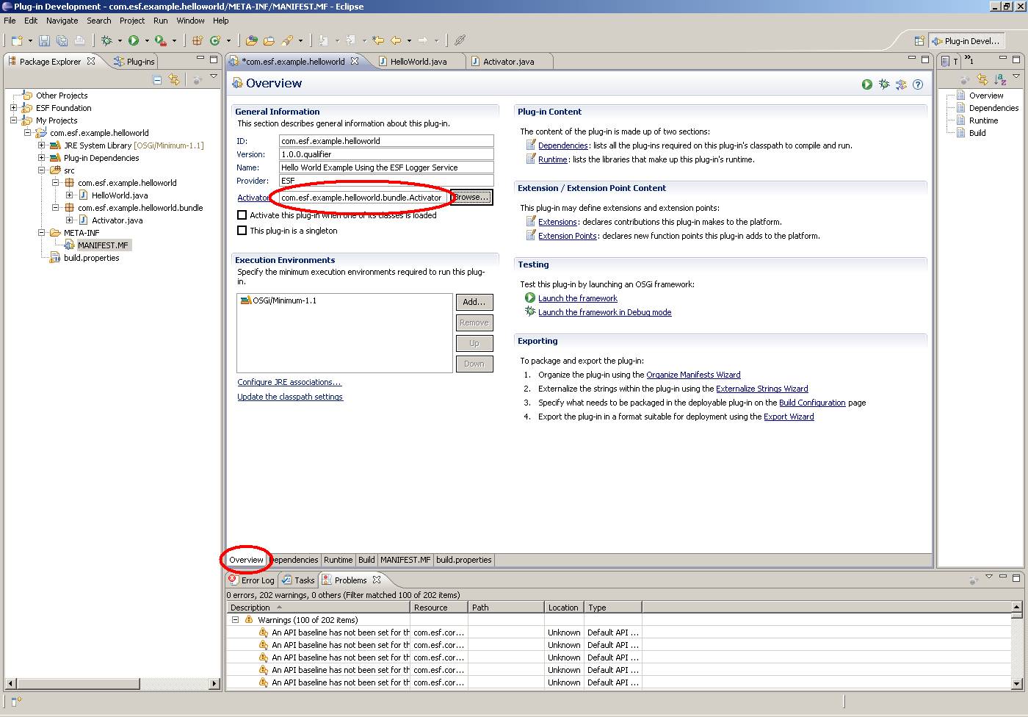Switch to the Dependencies editor page tab

(x=294, y=560)
